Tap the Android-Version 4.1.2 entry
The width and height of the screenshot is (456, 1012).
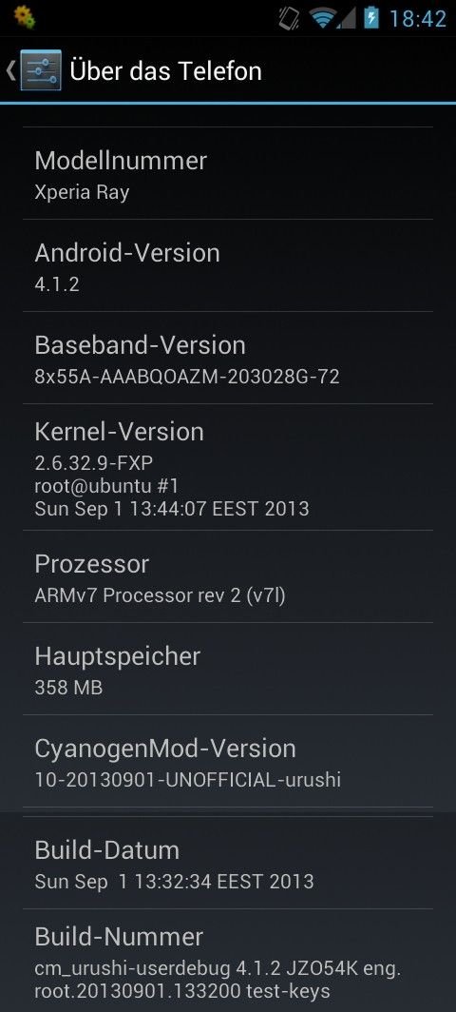(x=228, y=266)
